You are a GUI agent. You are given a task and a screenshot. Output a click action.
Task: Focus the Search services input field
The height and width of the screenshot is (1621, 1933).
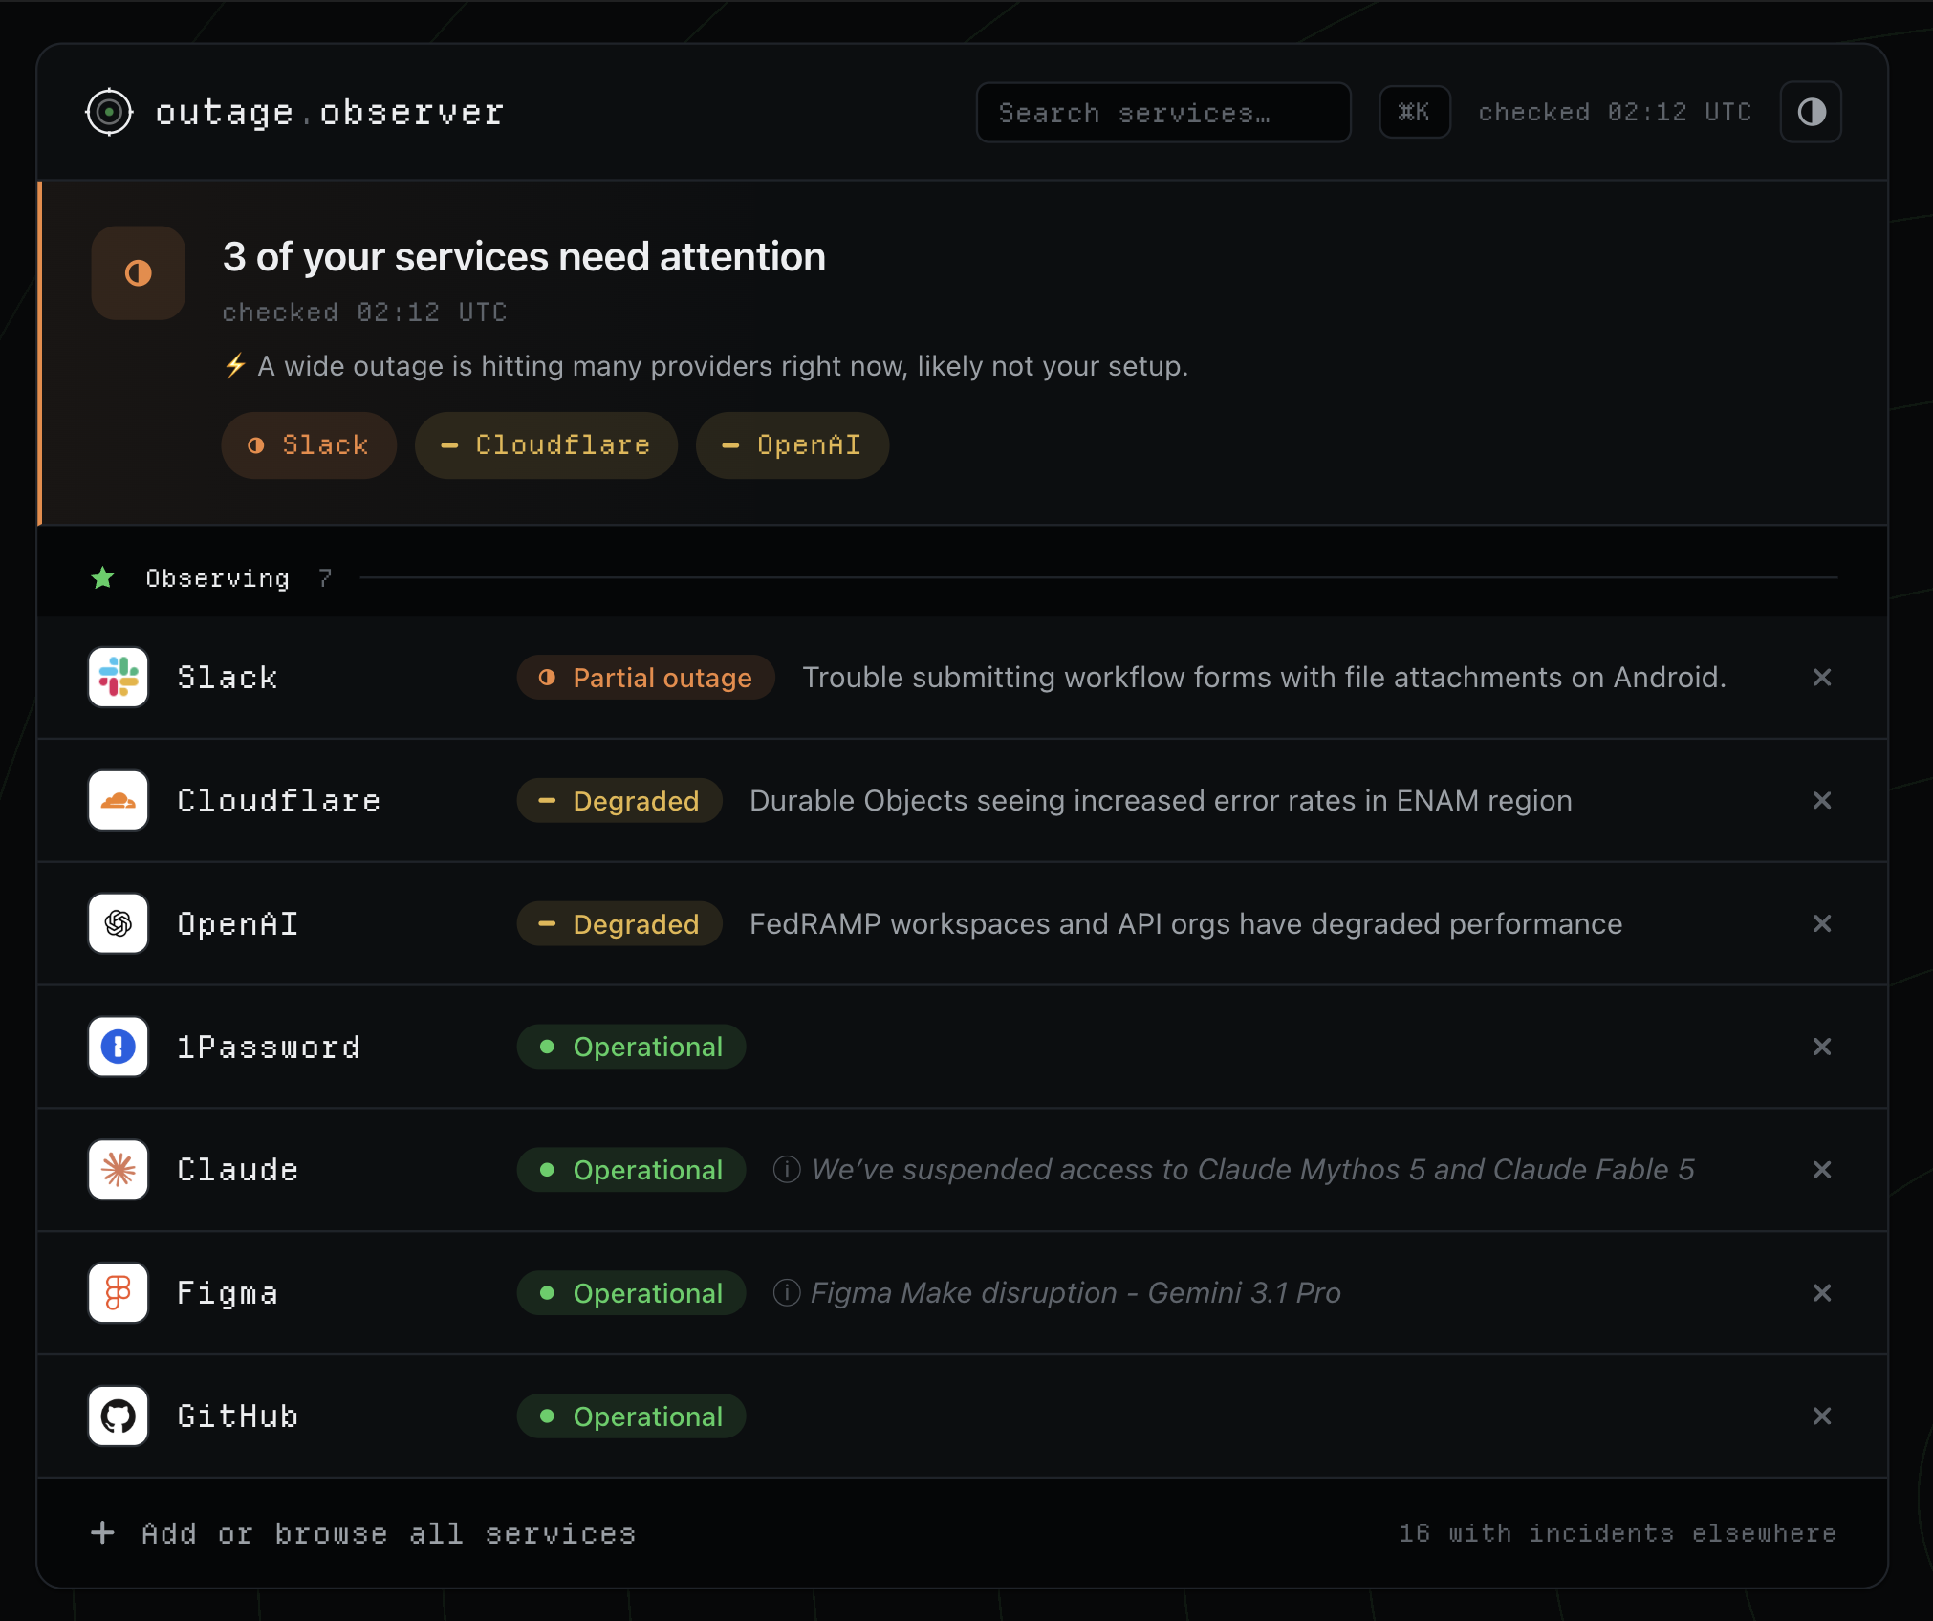pos(1163,113)
